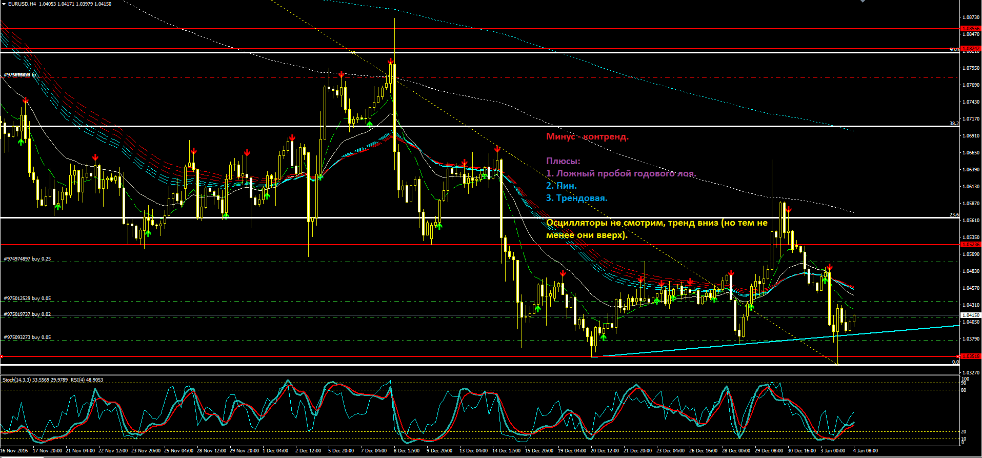Viewport: 982px width, 458px height.
Task: Click the '29 Nov 20:00' time label
Action: click(x=244, y=451)
